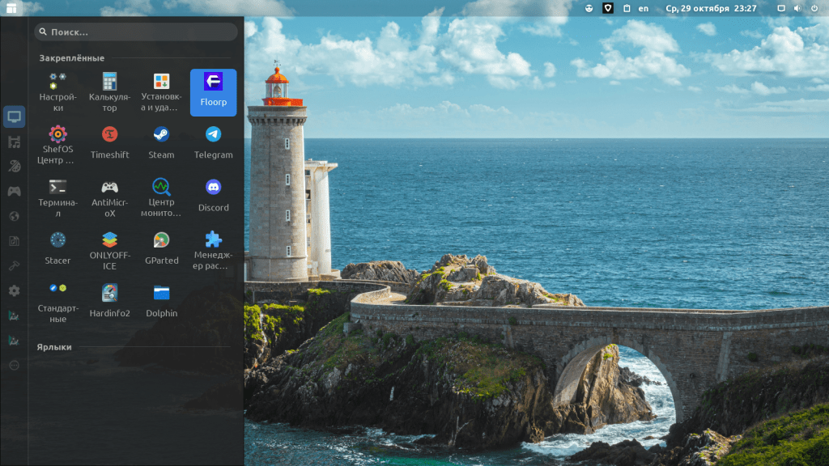Launch GParted partition editor
Viewport: 829px width, 466px height.
161,248
